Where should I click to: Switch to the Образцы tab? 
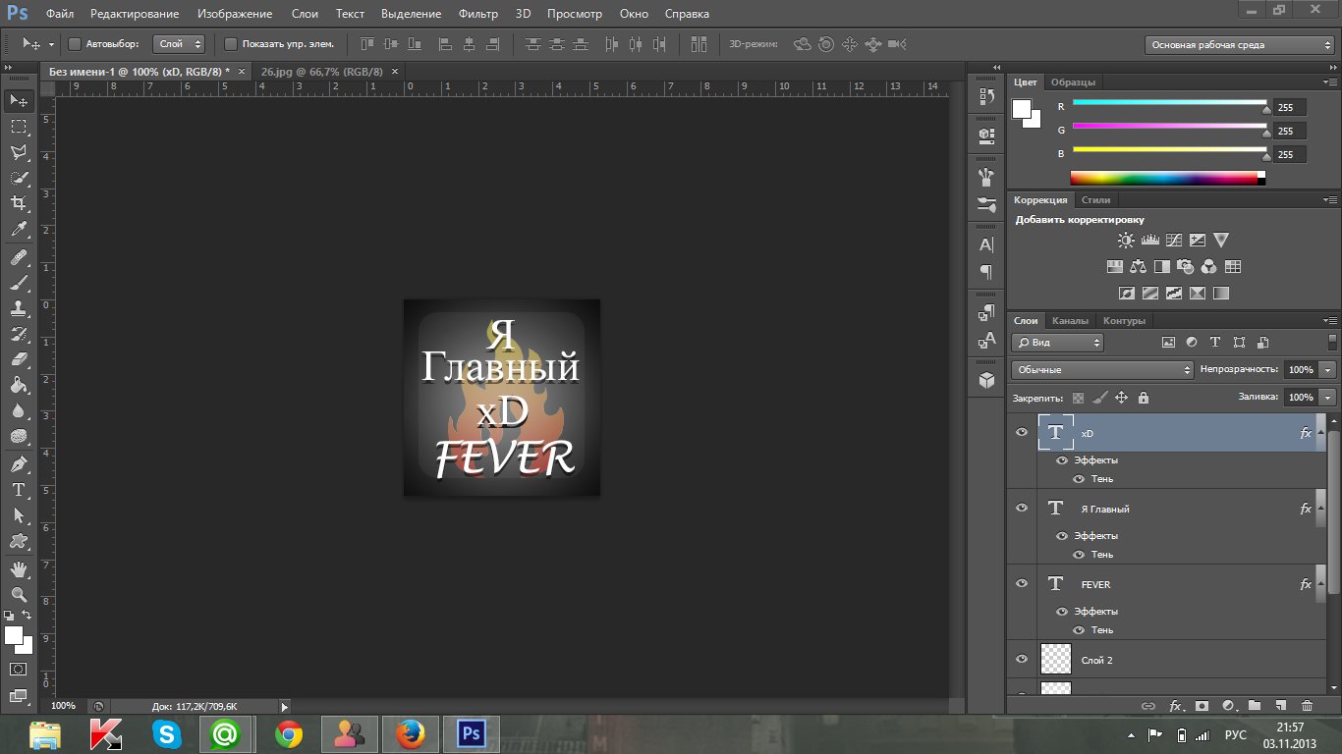coord(1073,82)
